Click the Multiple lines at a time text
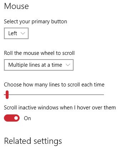 (x=35, y=65)
